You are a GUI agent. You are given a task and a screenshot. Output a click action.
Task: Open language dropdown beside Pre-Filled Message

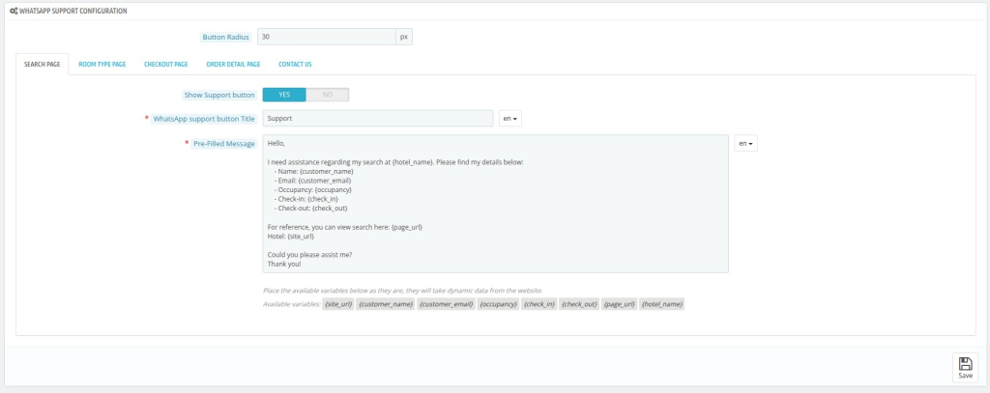pyautogui.click(x=745, y=143)
